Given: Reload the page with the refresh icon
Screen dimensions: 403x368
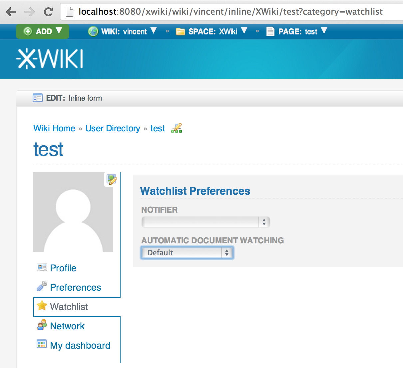Looking at the screenshot, I should tap(49, 12).
